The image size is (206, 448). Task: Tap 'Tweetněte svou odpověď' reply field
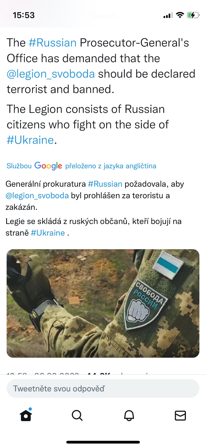tap(103, 388)
